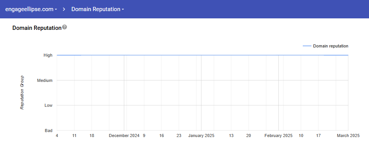The height and width of the screenshot is (155, 369).
Task: Open the engageellipse.com domain dropdown
Action: pyautogui.click(x=31, y=9)
